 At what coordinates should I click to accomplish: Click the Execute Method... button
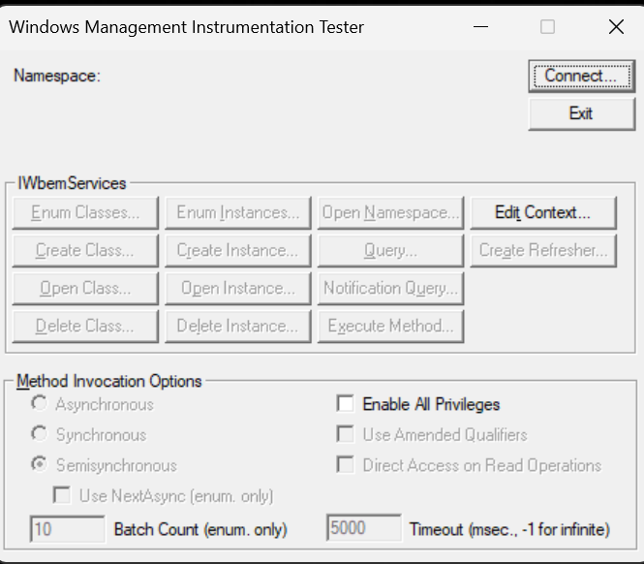[390, 327]
